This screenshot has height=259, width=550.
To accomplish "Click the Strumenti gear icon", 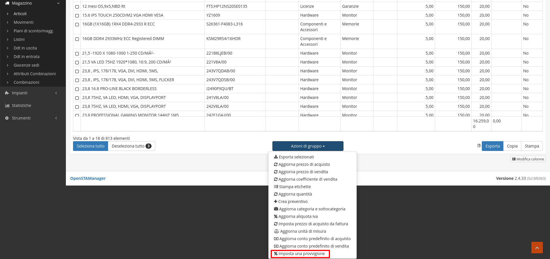I will [x=7, y=118].
